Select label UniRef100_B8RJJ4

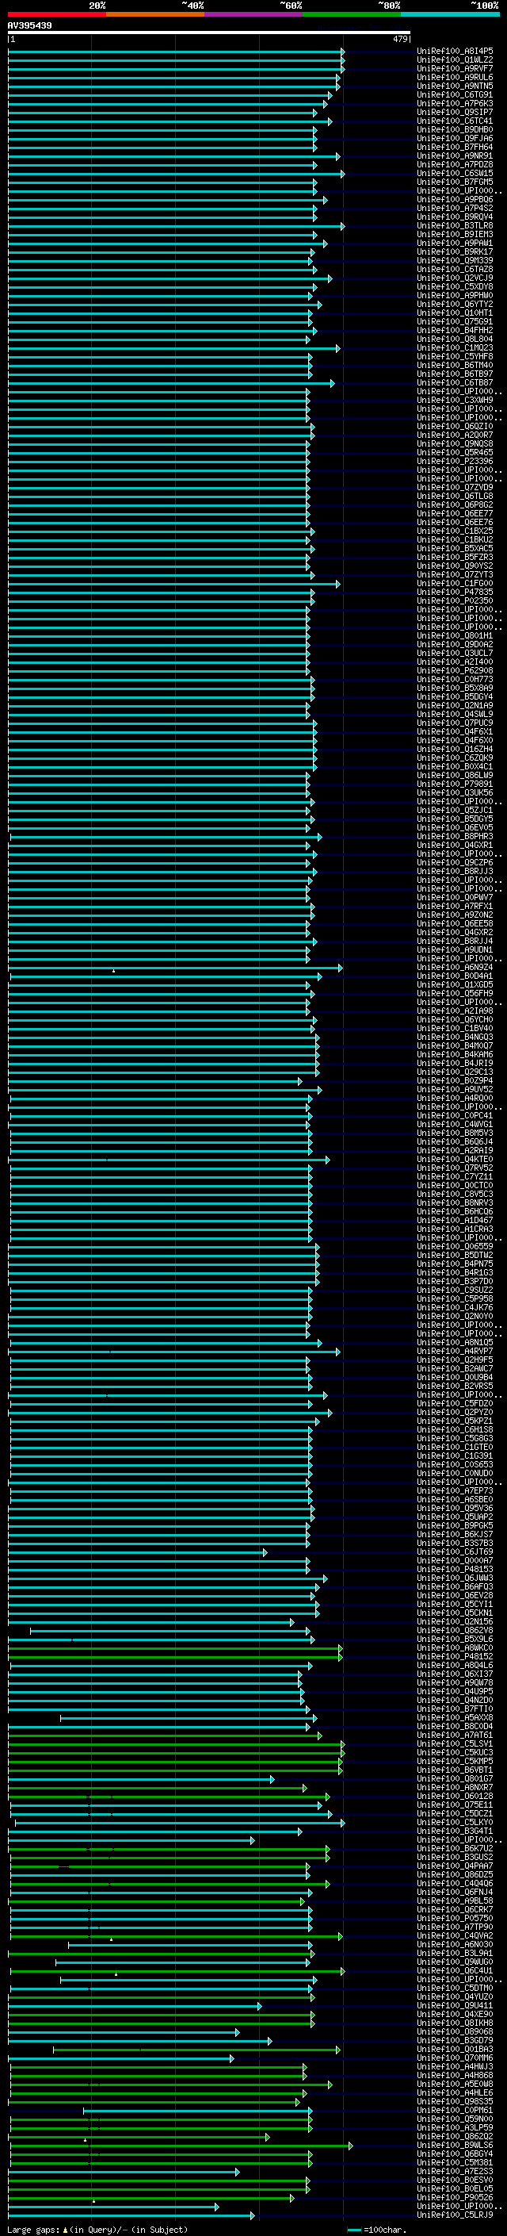(x=455, y=941)
